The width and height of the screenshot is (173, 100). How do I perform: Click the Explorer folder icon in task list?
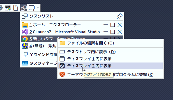[24, 25]
